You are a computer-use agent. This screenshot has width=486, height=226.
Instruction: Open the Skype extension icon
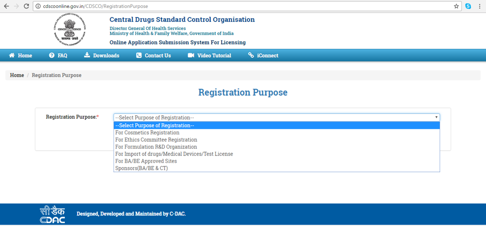point(468,6)
